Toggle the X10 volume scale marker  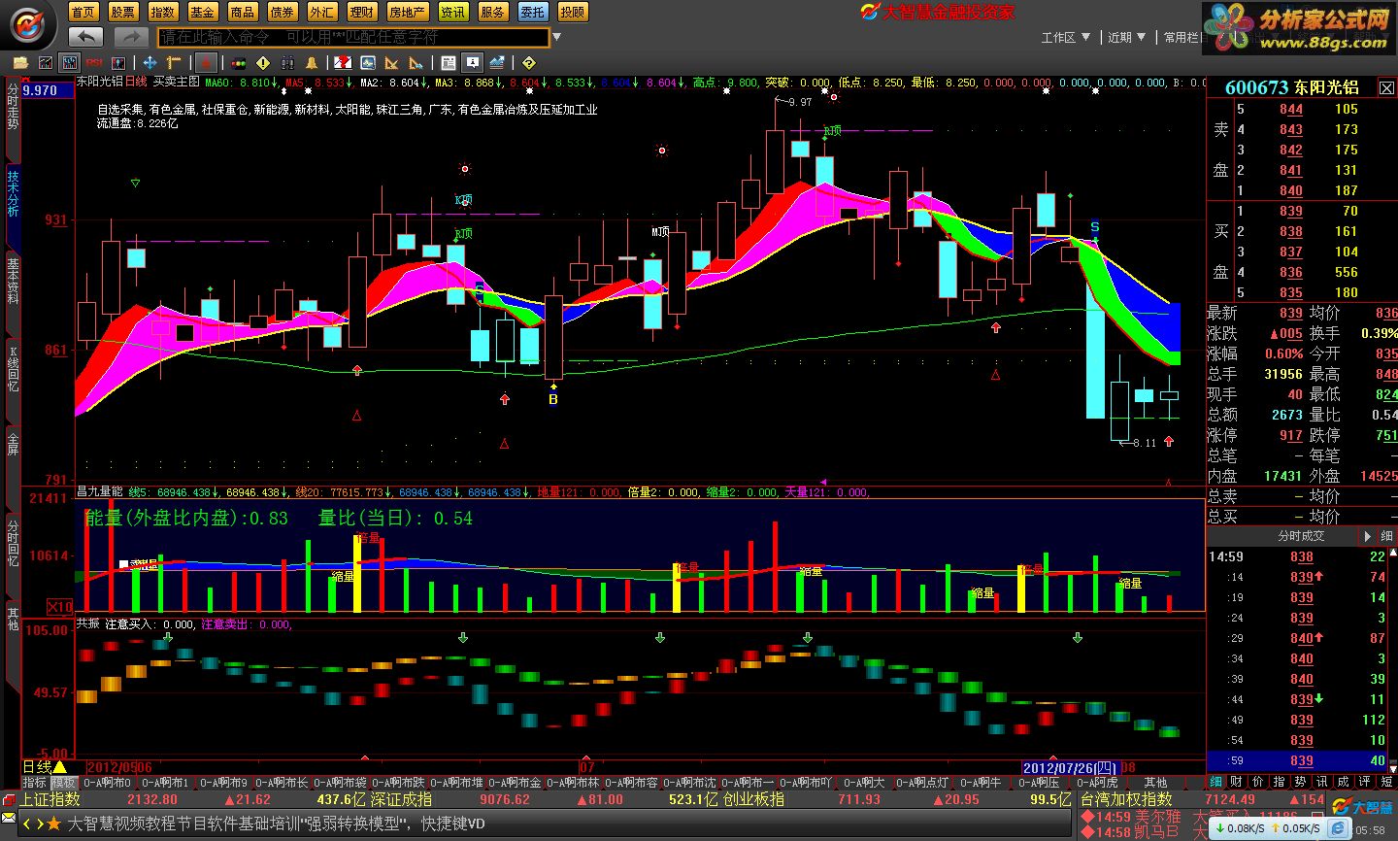(x=60, y=607)
